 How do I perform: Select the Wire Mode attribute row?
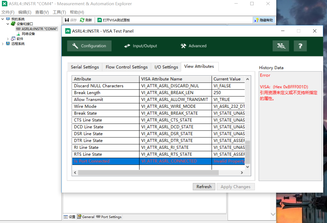point(159,106)
